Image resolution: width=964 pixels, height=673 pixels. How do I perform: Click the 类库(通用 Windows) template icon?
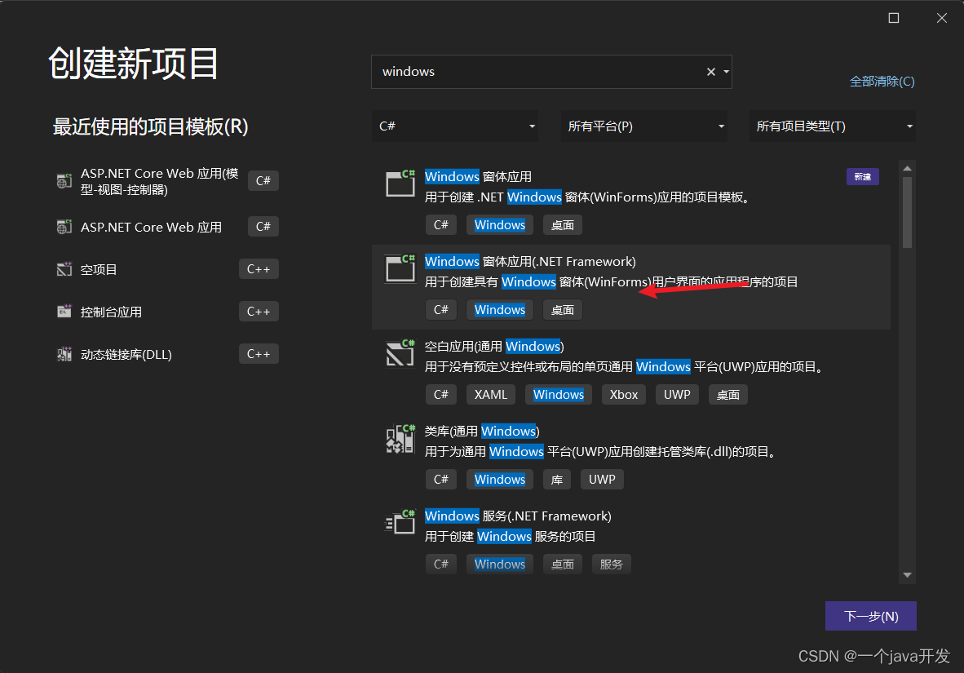(400, 438)
